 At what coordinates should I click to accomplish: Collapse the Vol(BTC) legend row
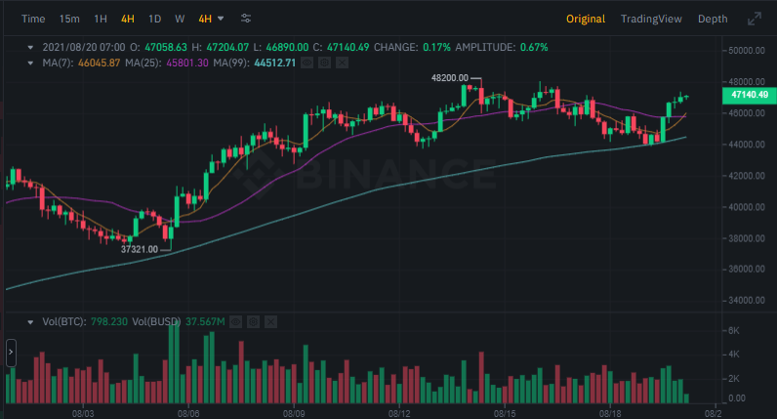click(30, 321)
